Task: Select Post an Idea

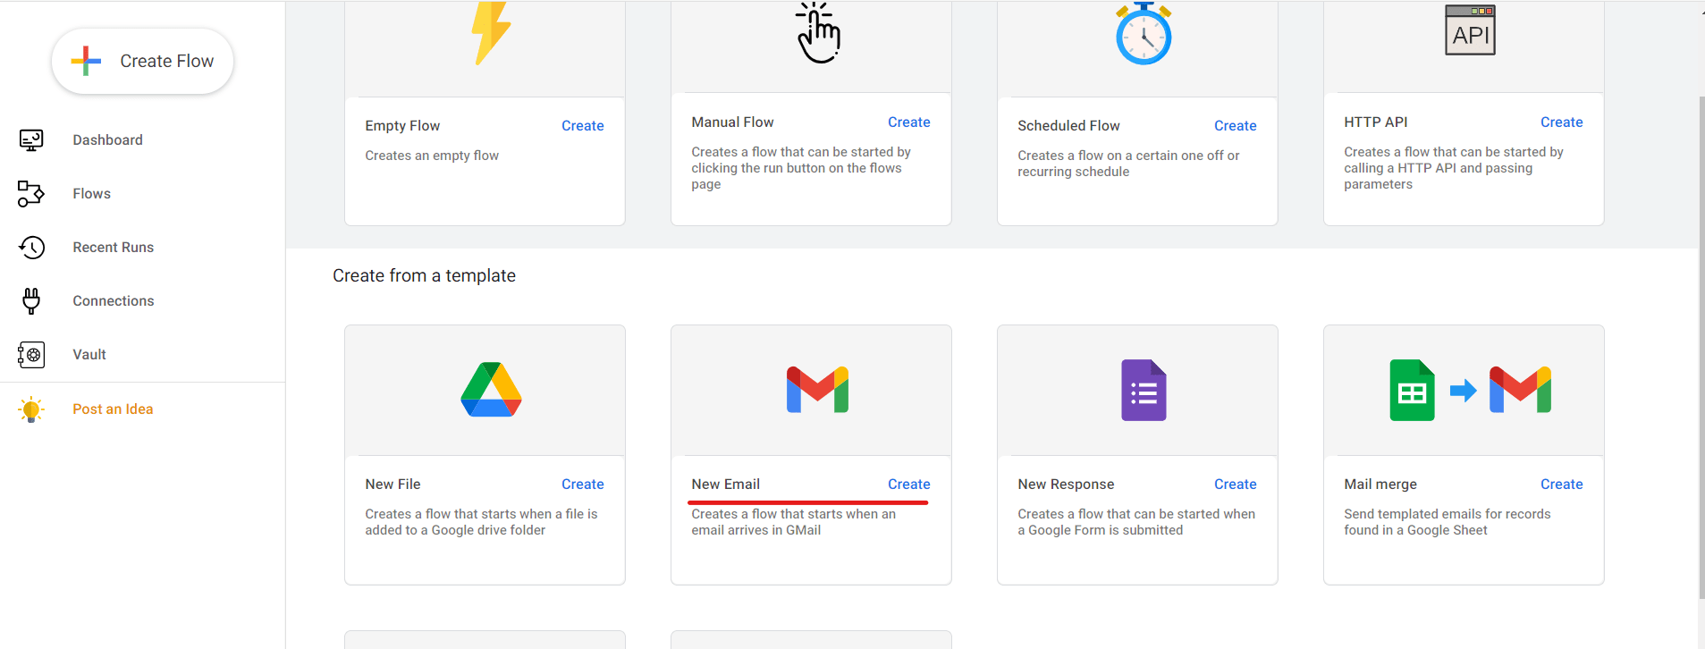Action: [x=113, y=409]
